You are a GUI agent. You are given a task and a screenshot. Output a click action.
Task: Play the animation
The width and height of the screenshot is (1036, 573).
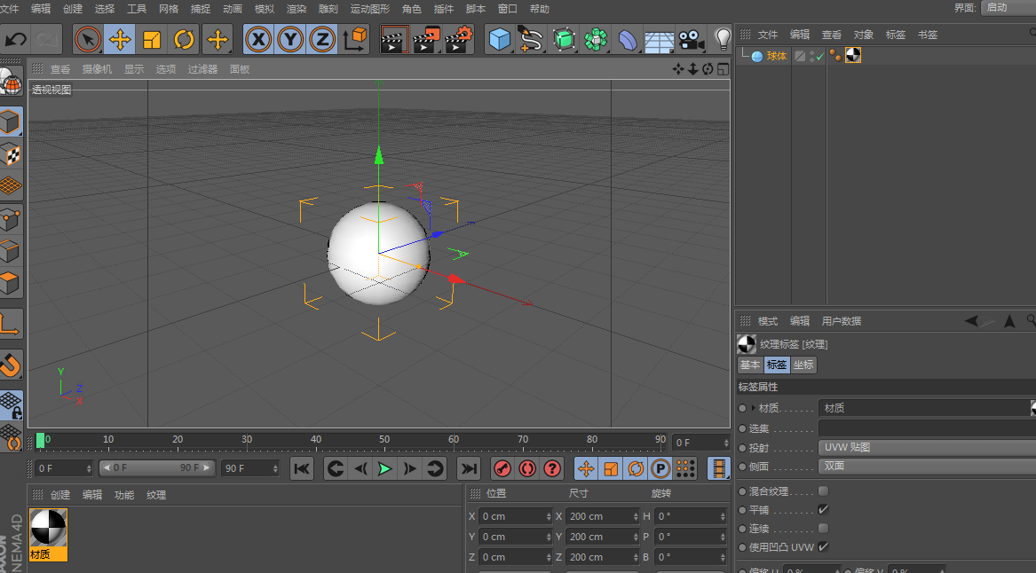coord(384,468)
